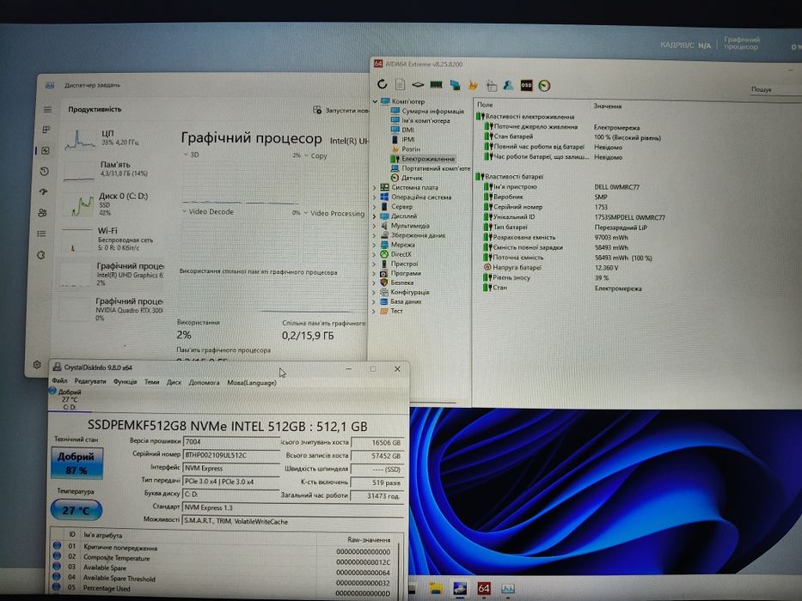Expand the Системна плата tree node

(x=375, y=187)
